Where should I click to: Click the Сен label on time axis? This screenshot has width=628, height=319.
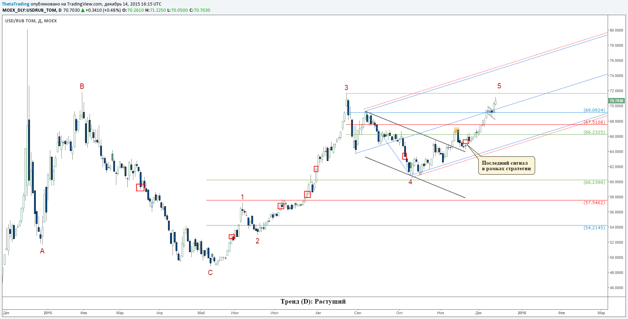358,313
